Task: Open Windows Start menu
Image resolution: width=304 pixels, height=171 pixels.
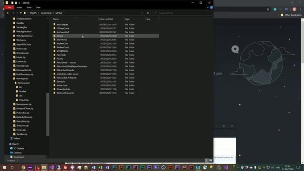Action: coord(4,167)
